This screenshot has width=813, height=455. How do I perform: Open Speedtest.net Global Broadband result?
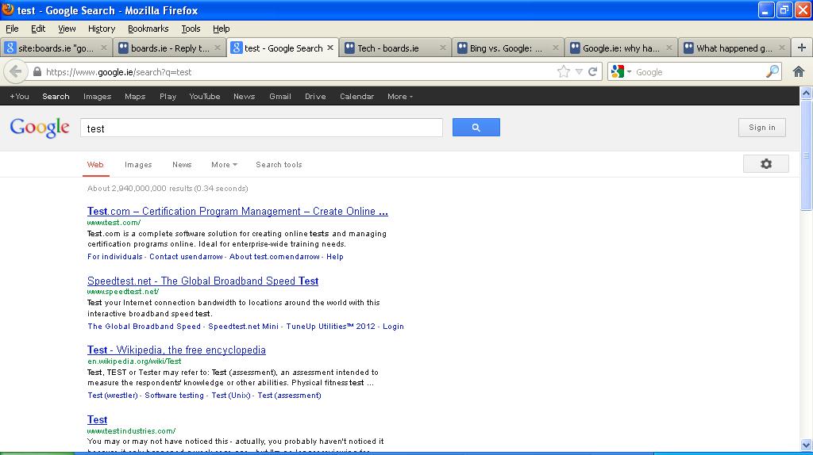pyautogui.click(x=202, y=281)
